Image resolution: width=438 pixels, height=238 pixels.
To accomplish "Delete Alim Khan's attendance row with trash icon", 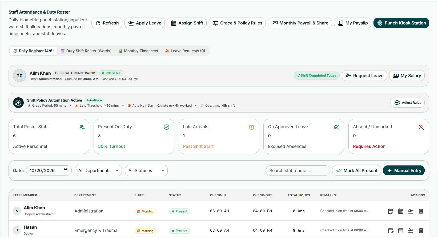I will point(421,211).
